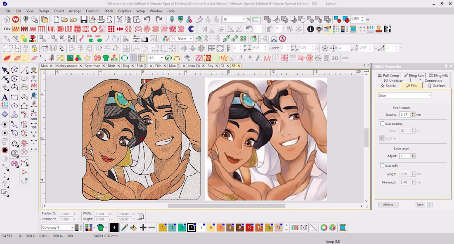Switch to the Underlay properties tab
The image size is (454, 244).
point(393,81)
